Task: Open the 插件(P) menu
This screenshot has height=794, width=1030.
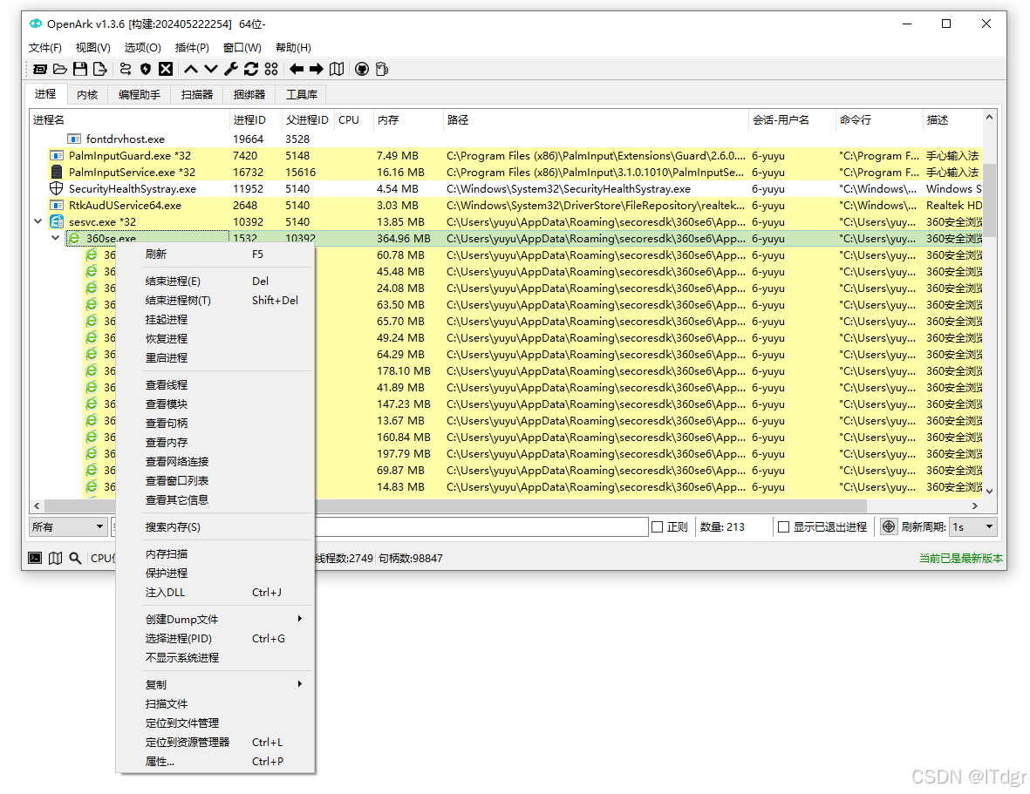Action: pos(192,47)
